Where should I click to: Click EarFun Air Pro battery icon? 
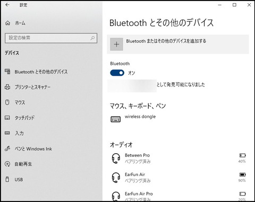point(242,194)
